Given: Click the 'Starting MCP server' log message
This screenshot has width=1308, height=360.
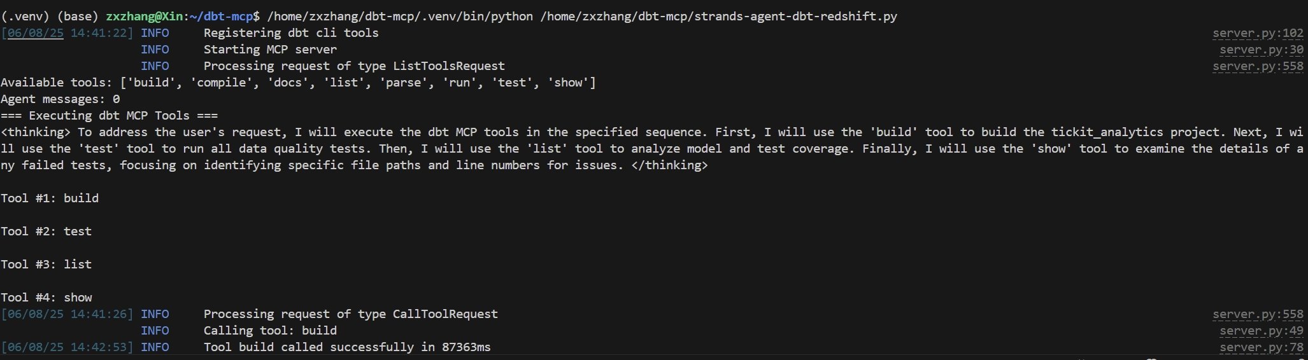Looking at the screenshot, I should pos(270,50).
